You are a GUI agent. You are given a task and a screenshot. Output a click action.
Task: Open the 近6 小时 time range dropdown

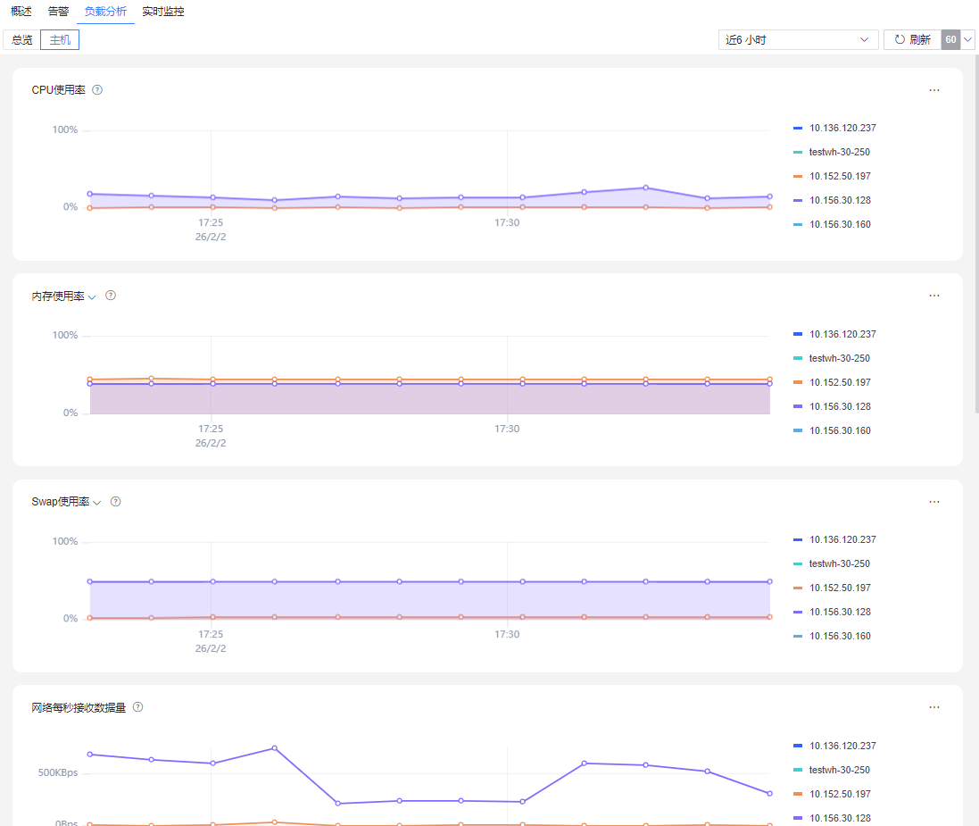798,39
